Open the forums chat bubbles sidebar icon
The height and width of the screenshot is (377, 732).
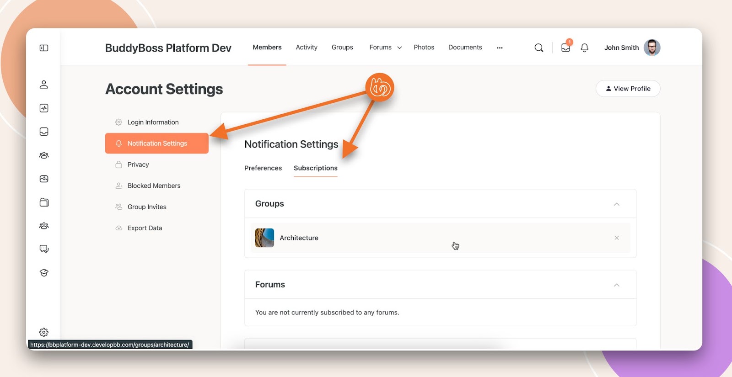click(x=44, y=249)
